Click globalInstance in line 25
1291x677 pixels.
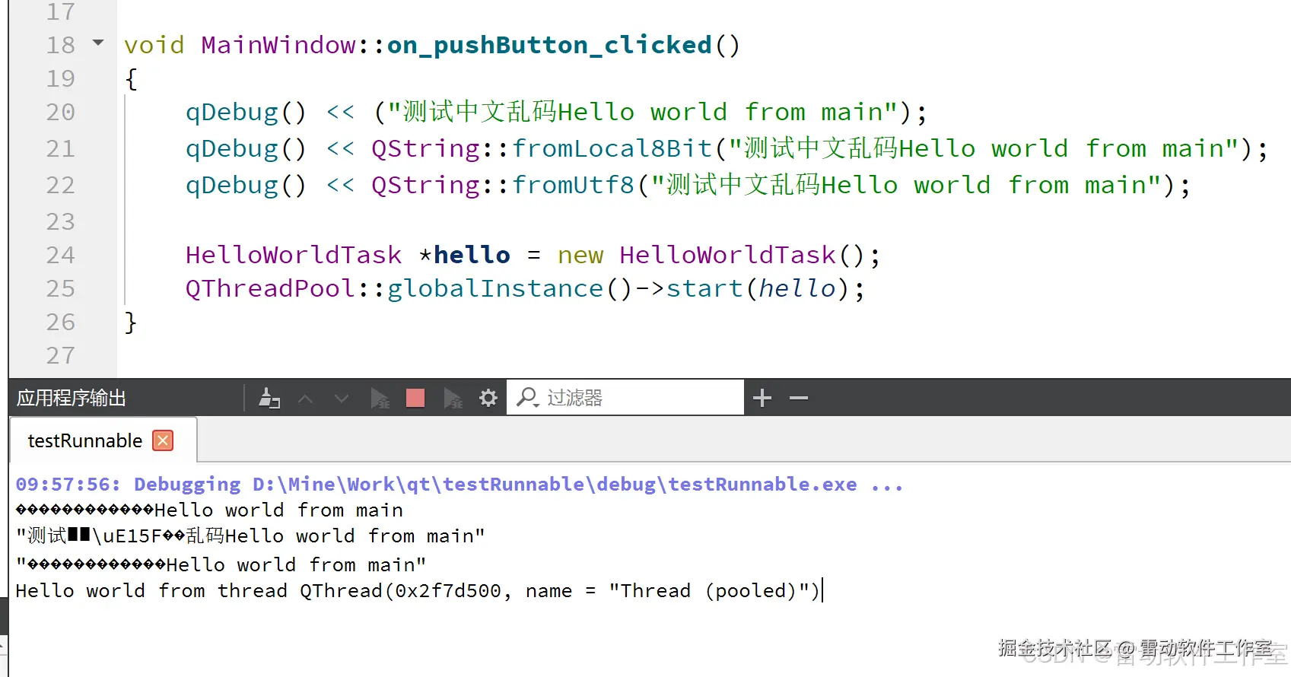495,288
